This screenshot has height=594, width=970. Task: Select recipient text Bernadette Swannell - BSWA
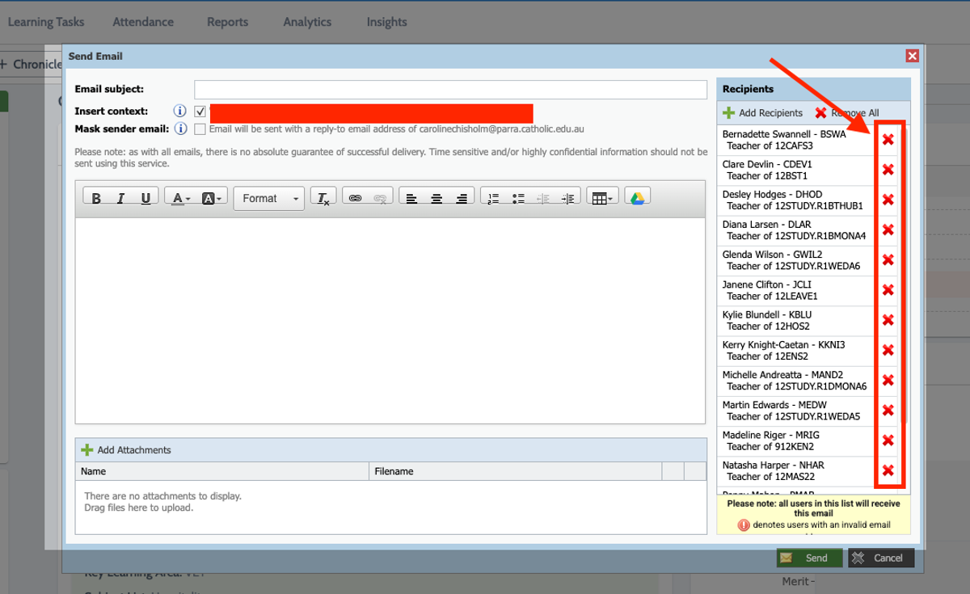click(784, 134)
